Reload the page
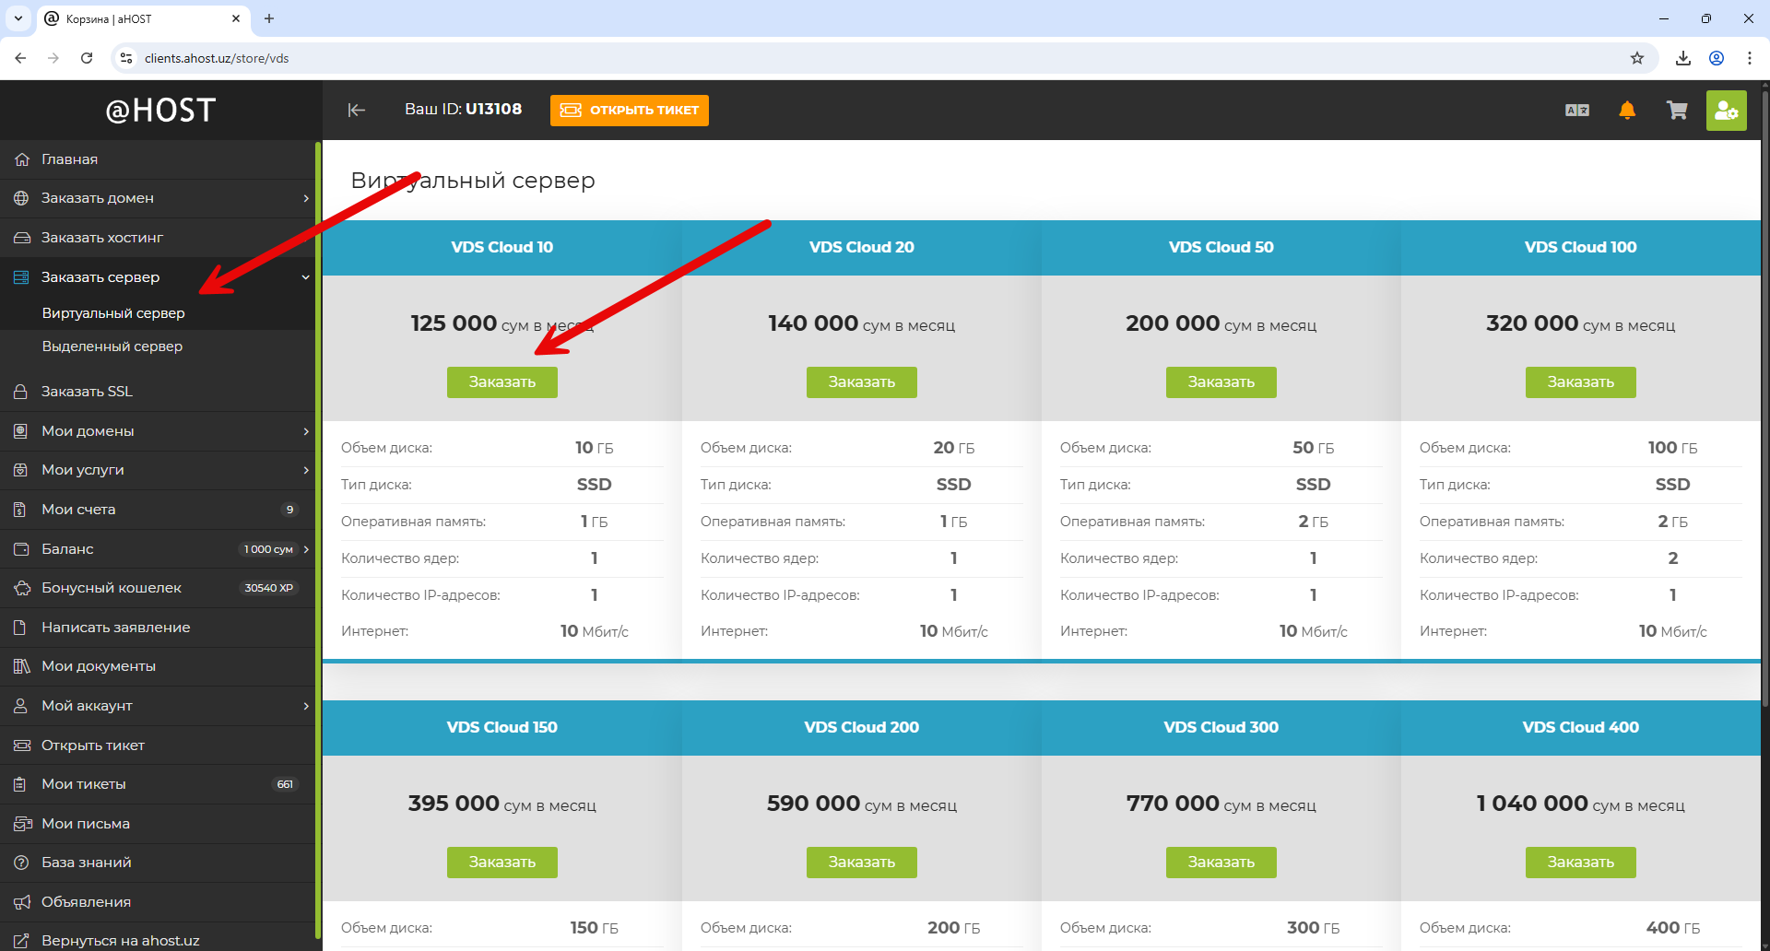1770x951 pixels. click(x=87, y=58)
